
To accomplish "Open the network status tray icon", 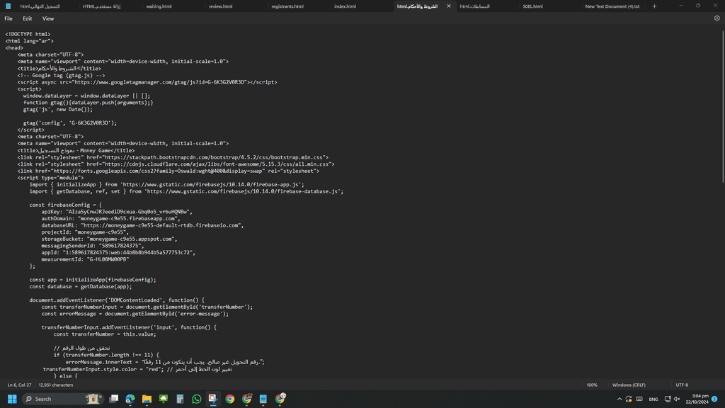I will [x=668, y=399].
